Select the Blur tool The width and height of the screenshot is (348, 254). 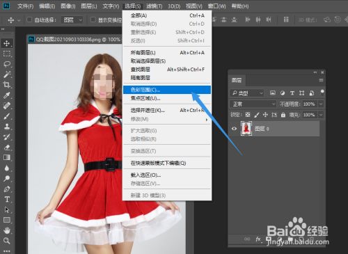click(7, 168)
